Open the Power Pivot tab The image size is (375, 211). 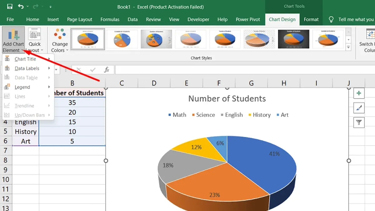[x=248, y=19]
